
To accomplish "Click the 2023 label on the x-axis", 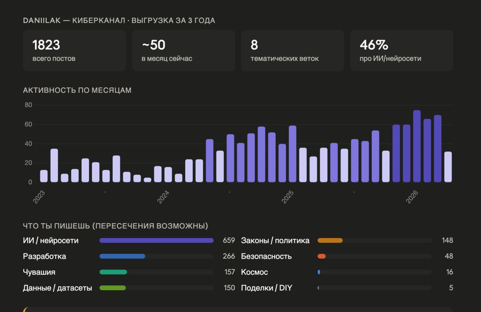I will point(39,197).
